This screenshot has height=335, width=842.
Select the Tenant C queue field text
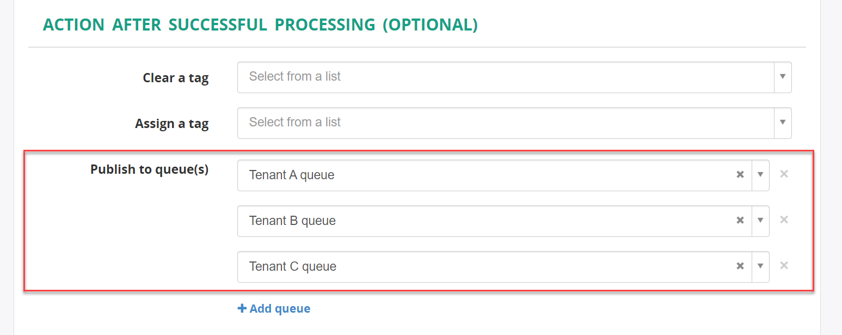pos(293,266)
